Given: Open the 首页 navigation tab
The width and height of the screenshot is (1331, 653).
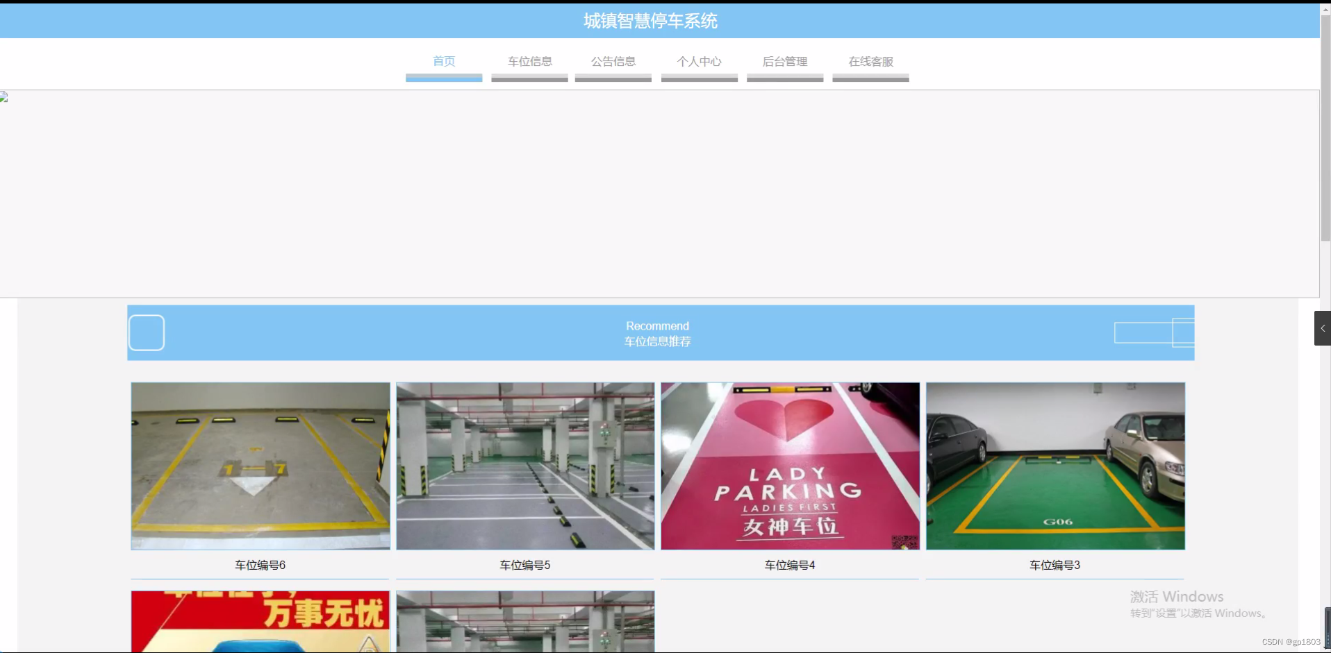Looking at the screenshot, I should (444, 62).
